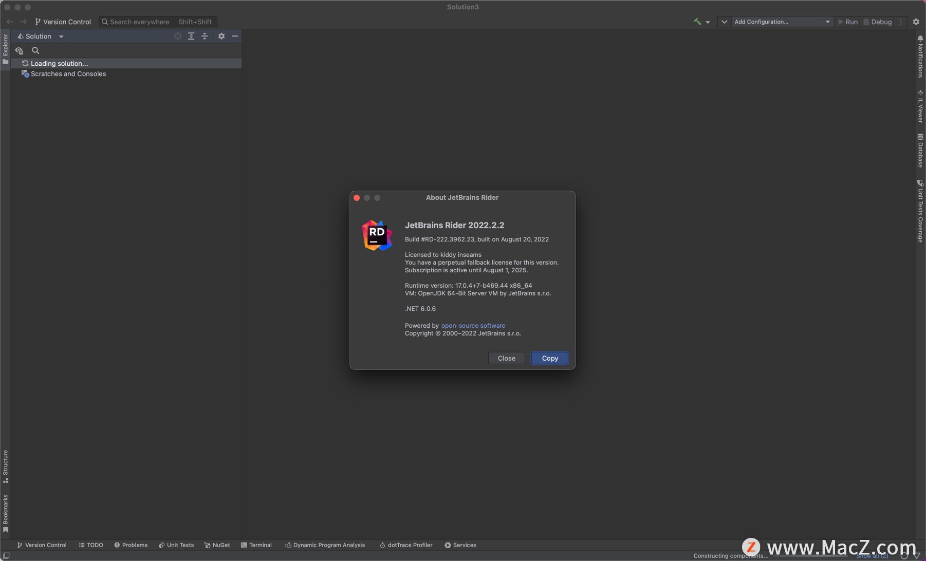Toggle the Explorer tool window tab
The height and width of the screenshot is (561, 926).
[x=5, y=48]
